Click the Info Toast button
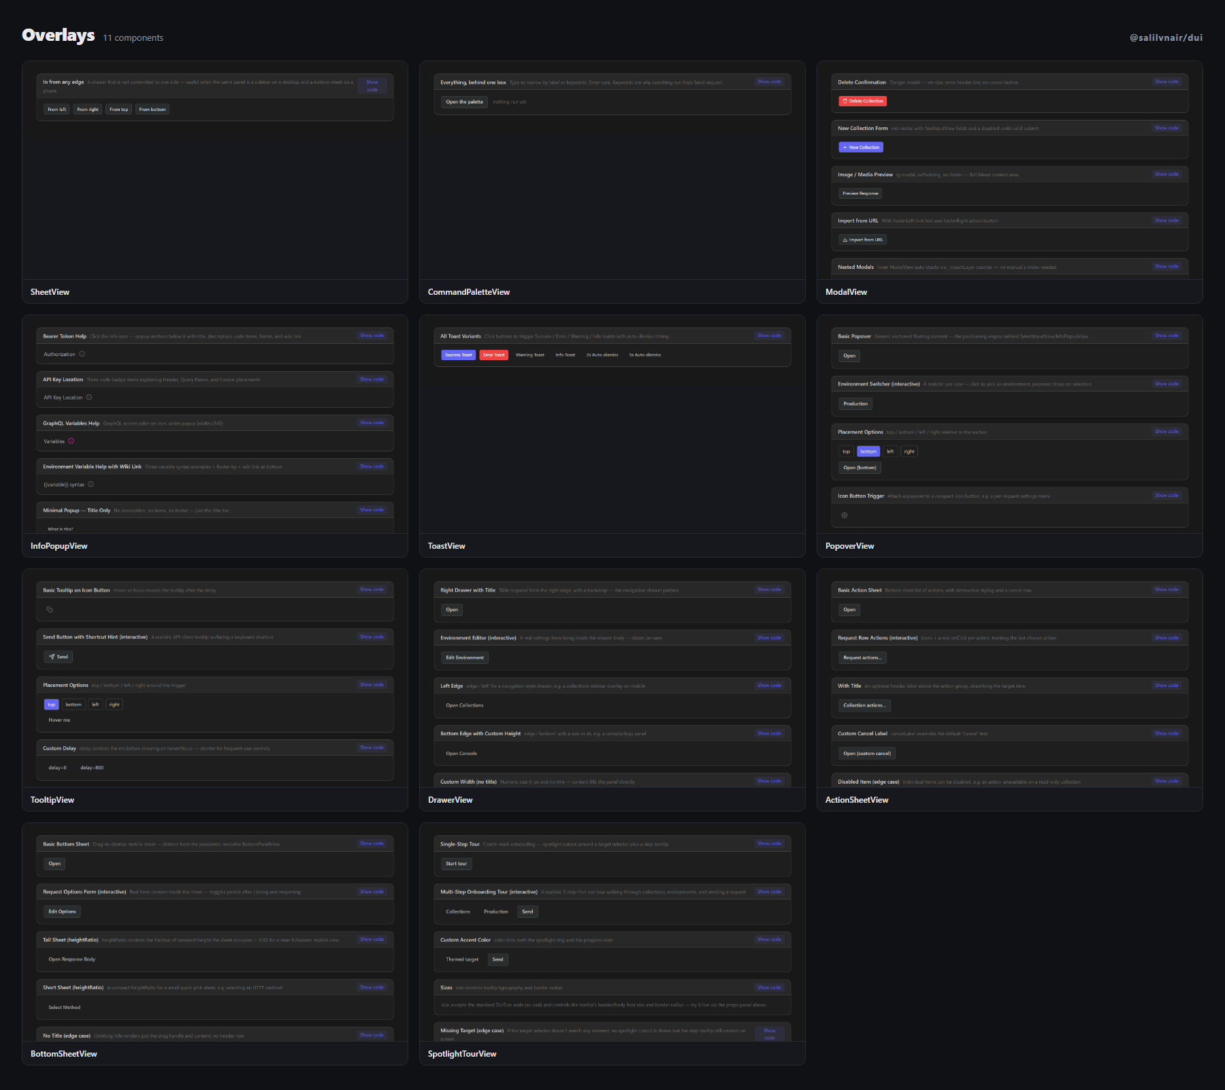The image size is (1225, 1090). coord(566,355)
